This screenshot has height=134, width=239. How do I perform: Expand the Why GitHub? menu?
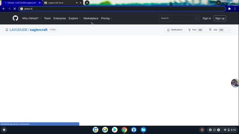click(31, 18)
